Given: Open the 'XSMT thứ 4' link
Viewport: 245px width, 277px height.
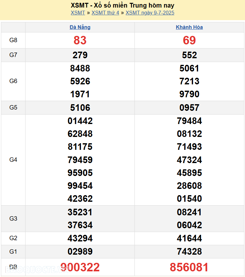Looking at the screenshot, I should point(105,13).
